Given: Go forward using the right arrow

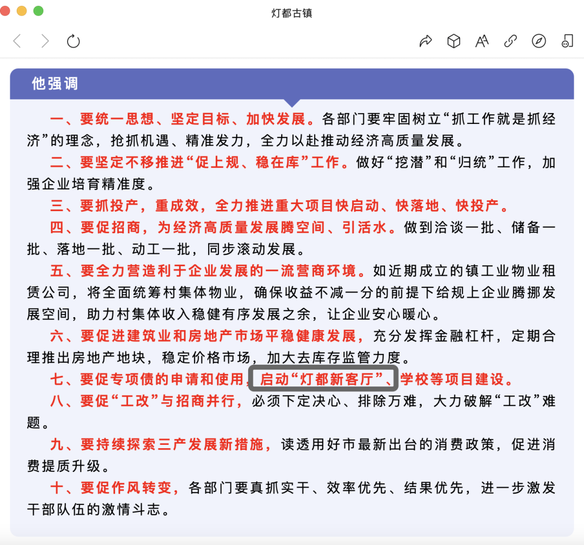Looking at the screenshot, I should coord(45,41).
